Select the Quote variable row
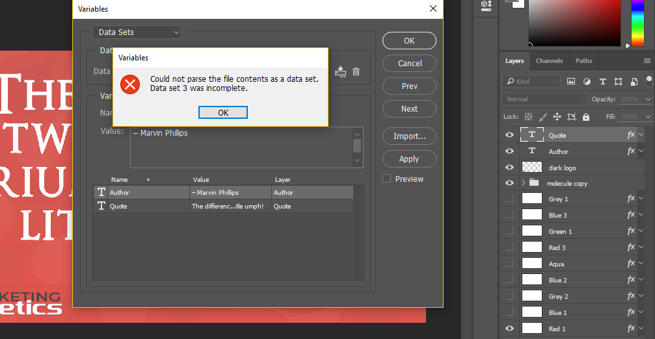 pyautogui.click(x=224, y=206)
